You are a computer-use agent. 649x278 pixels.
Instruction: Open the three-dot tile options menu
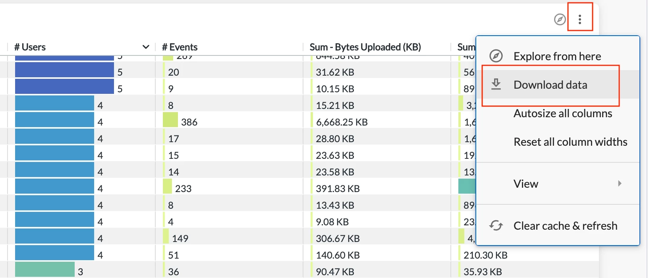(x=580, y=19)
